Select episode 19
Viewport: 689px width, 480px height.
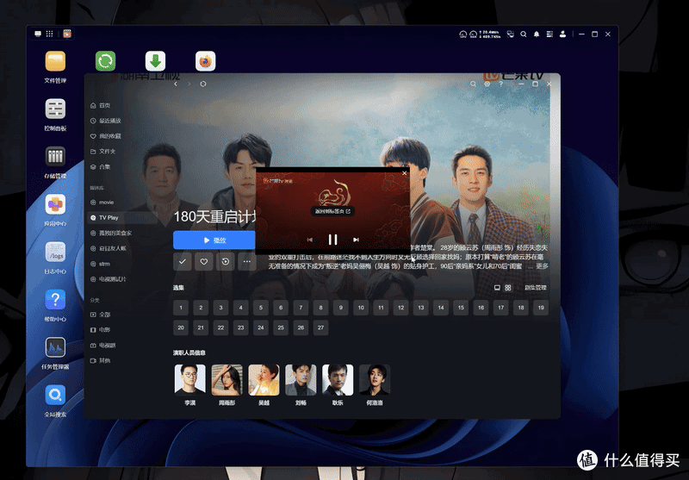click(541, 308)
